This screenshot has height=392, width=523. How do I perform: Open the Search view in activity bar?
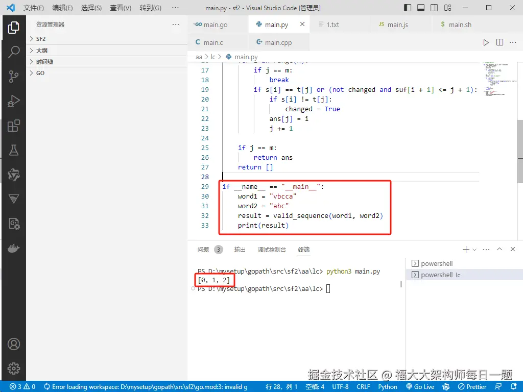pyautogui.click(x=14, y=52)
